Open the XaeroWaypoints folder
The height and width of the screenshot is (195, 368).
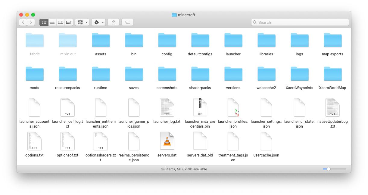coord(299,74)
